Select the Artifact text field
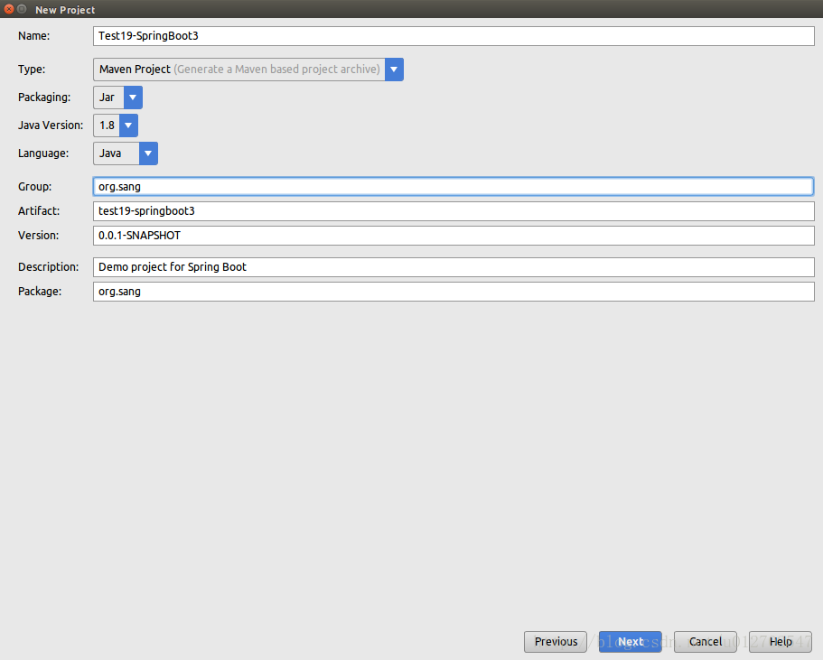Image resolution: width=823 pixels, height=660 pixels. click(454, 211)
